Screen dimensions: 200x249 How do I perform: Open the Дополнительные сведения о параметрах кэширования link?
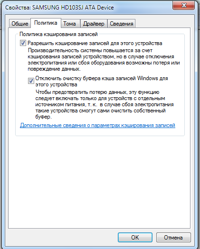tap(97, 125)
